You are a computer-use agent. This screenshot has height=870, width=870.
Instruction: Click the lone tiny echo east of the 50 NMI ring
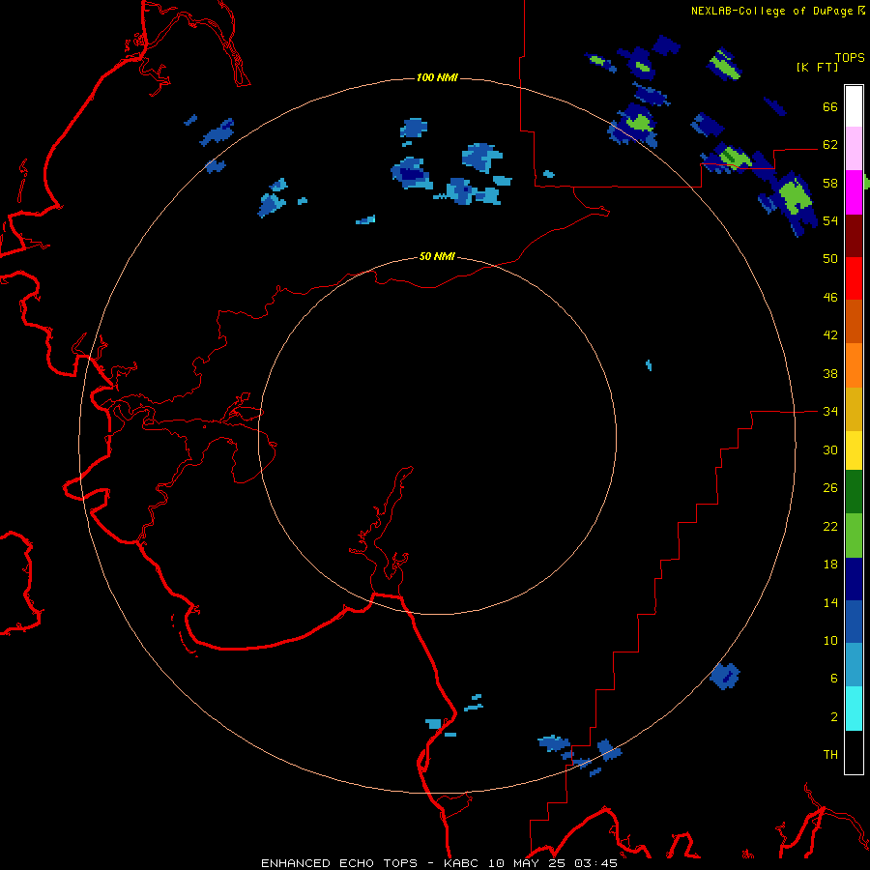[649, 365]
